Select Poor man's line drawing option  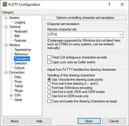tap(49, 84)
